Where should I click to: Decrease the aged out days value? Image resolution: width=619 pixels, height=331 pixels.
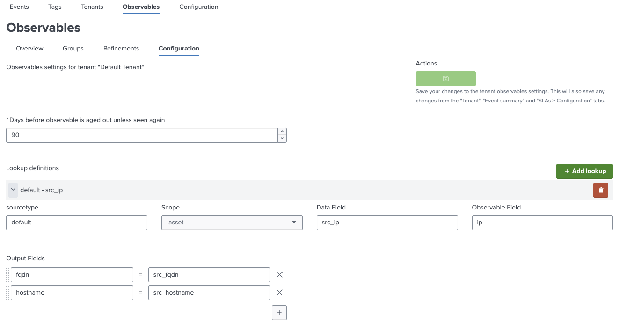282,138
